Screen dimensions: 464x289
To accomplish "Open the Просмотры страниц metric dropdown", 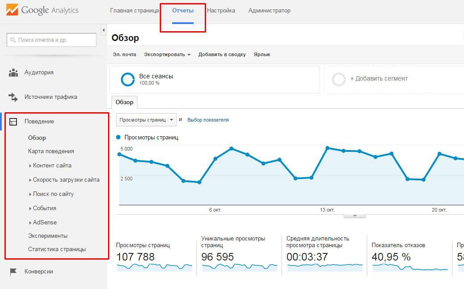I will pyautogui.click(x=146, y=120).
